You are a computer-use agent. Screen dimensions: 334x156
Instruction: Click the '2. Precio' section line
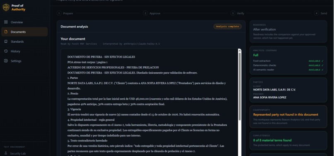[73, 93]
